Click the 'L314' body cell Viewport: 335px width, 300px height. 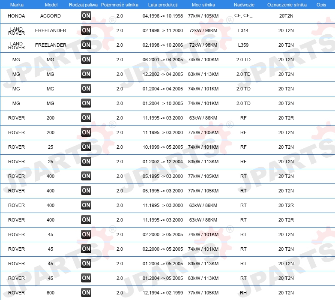[x=243, y=30]
